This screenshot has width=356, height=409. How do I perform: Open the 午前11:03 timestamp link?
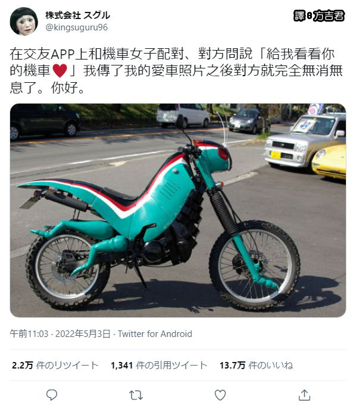pos(29,334)
